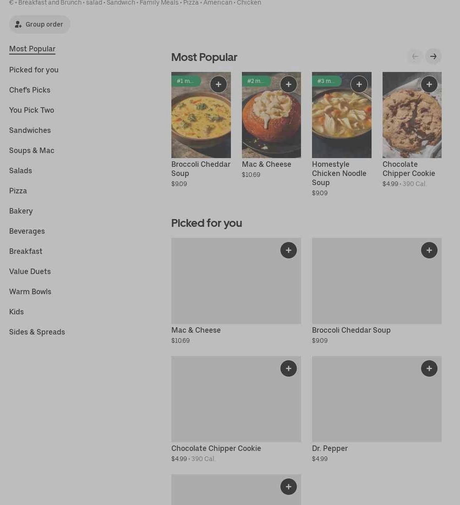Start a Group order
The image size is (460, 505).
point(39,24)
